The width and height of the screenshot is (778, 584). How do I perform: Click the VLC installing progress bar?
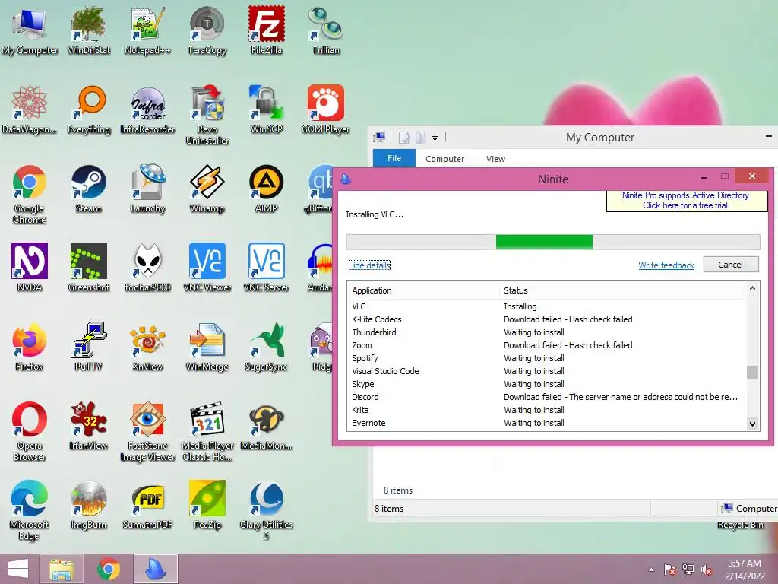pos(553,242)
